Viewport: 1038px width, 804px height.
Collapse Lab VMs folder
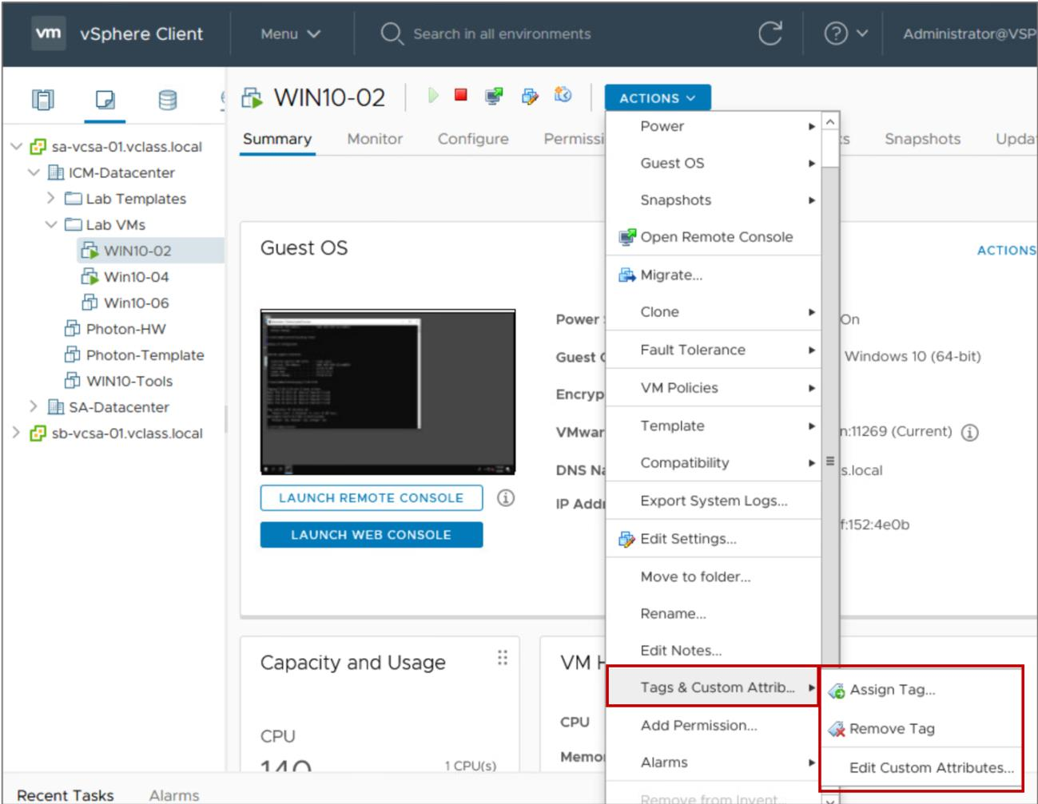[x=51, y=224]
